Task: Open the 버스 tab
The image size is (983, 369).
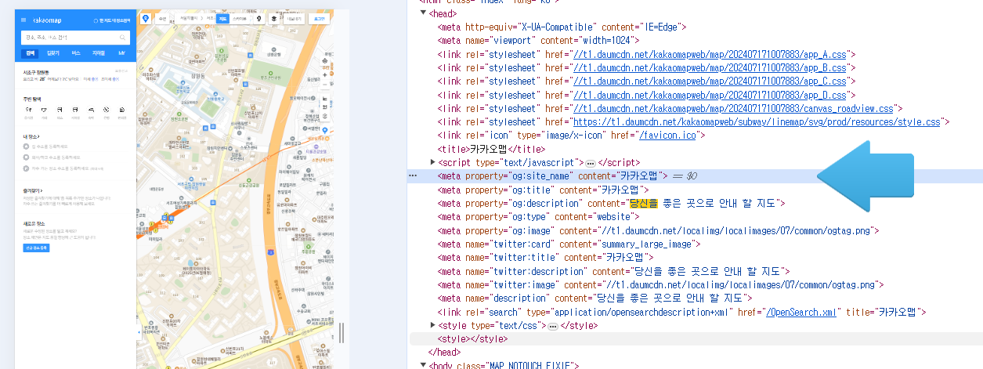Action: (x=75, y=53)
